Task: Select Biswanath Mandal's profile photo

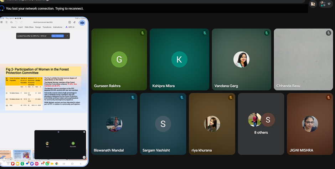Action: tap(114, 124)
